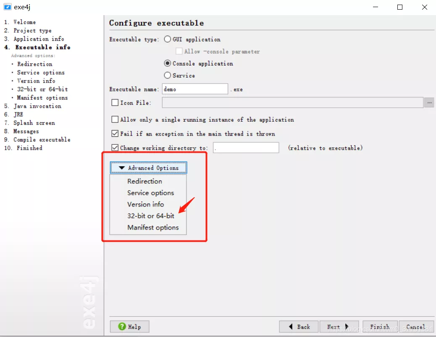The image size is (436, 337).
Task: Open 32-bit or 64-bit in the sidebar list
Action: point(42,89)
